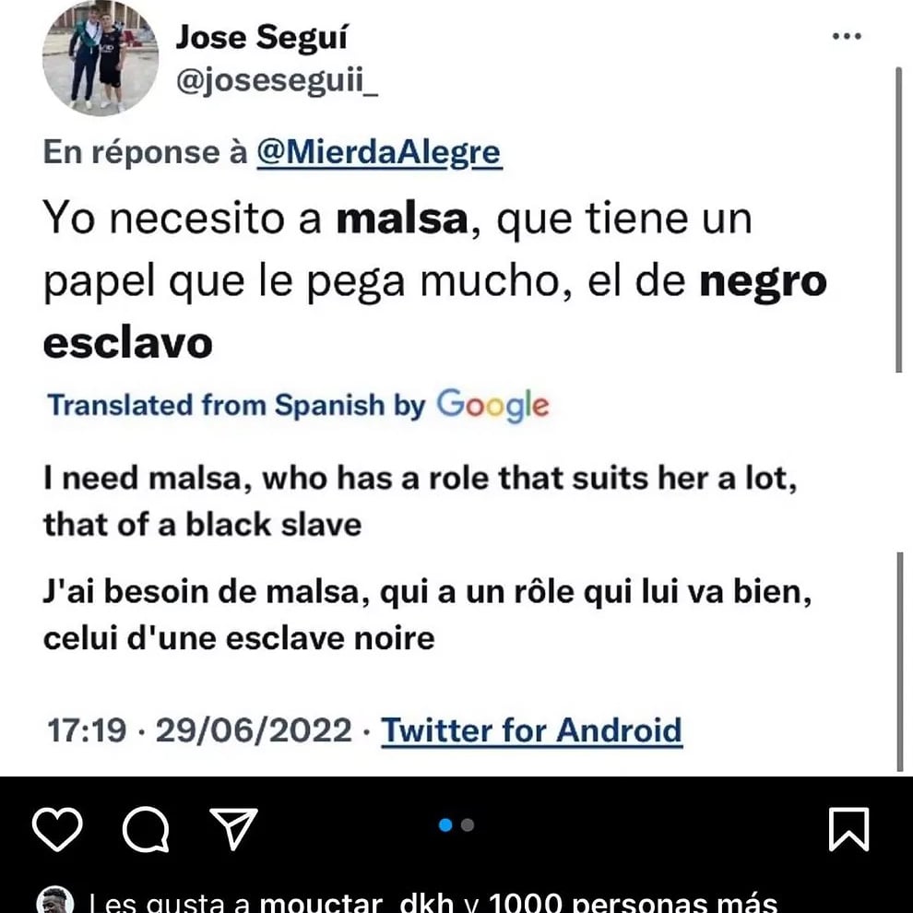This screenshot has height=913, width=913.
Task: Switch to the second gray carousel dot
Action: click(x=468, y=825)
